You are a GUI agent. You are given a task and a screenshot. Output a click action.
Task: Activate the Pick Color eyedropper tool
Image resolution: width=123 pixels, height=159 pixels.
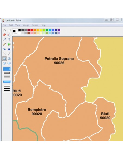4,39
